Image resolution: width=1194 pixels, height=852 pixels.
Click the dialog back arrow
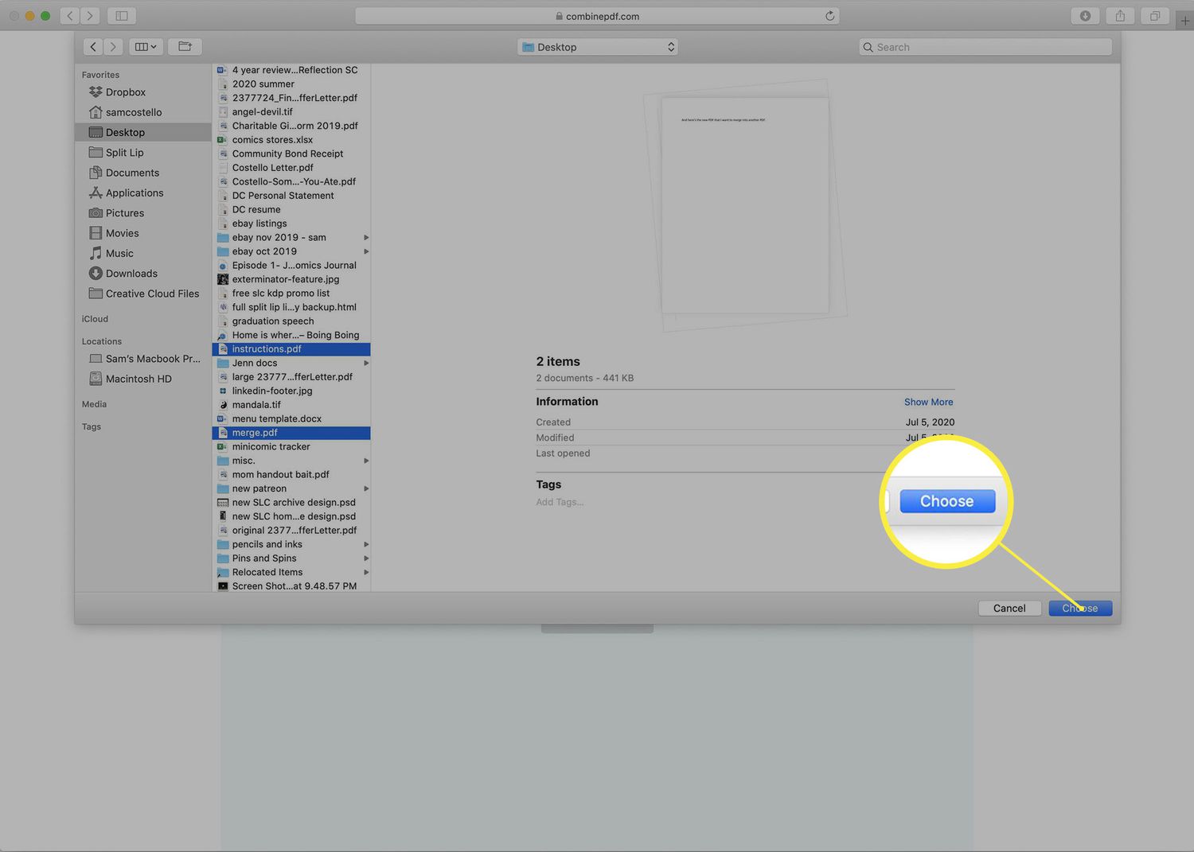coord(93,47)
